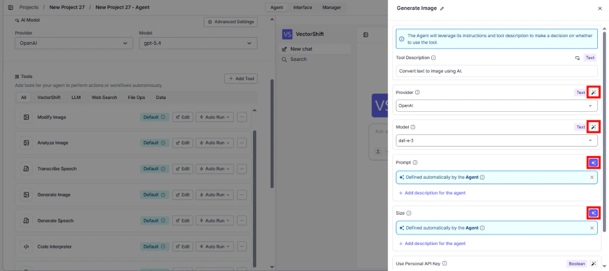
Task: Edit the Generate Image tool
Action: [183, 195]
